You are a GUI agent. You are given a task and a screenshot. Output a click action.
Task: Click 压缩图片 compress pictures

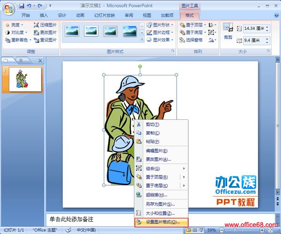45,25
